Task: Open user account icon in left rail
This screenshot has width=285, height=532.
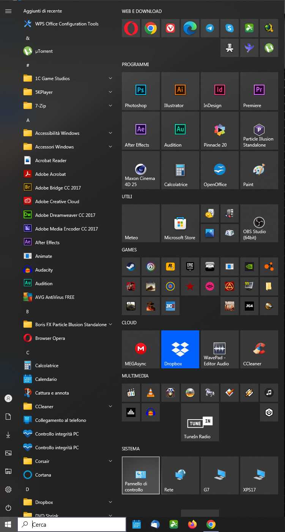Action: (8, 398)
